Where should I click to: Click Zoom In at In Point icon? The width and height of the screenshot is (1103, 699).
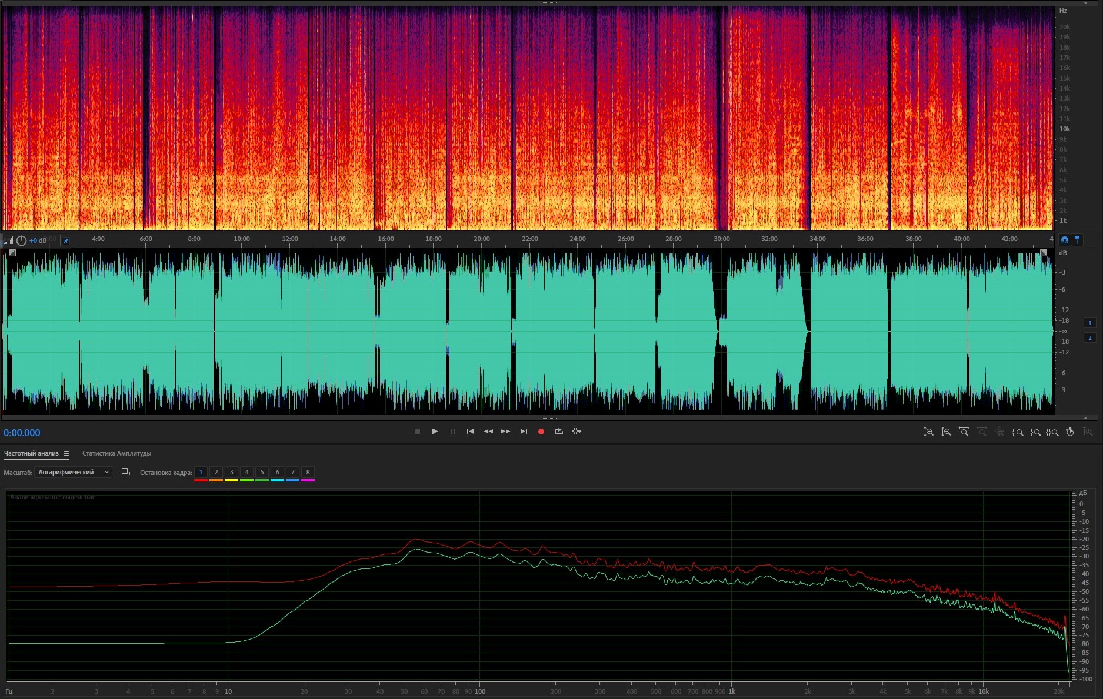(x=1017, y=432)
